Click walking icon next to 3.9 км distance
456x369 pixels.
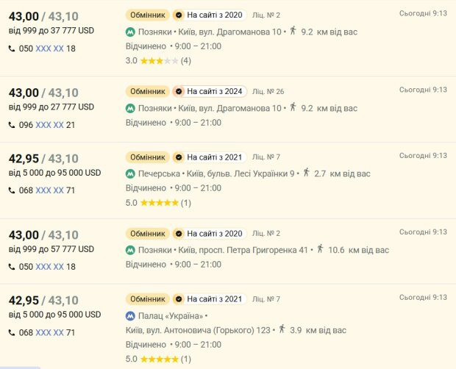click(x=282, y=329)
